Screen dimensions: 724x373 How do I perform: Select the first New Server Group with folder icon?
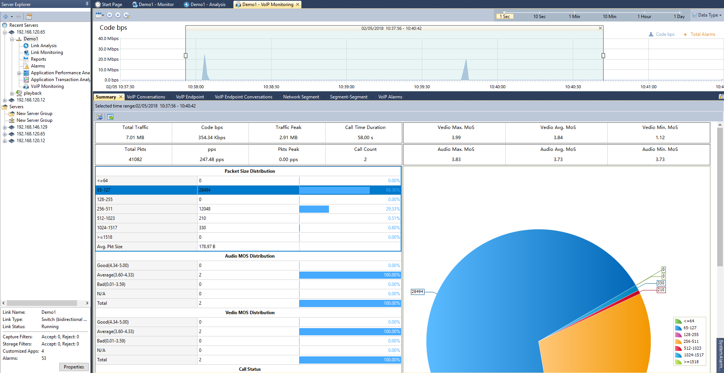coord(34,114)
